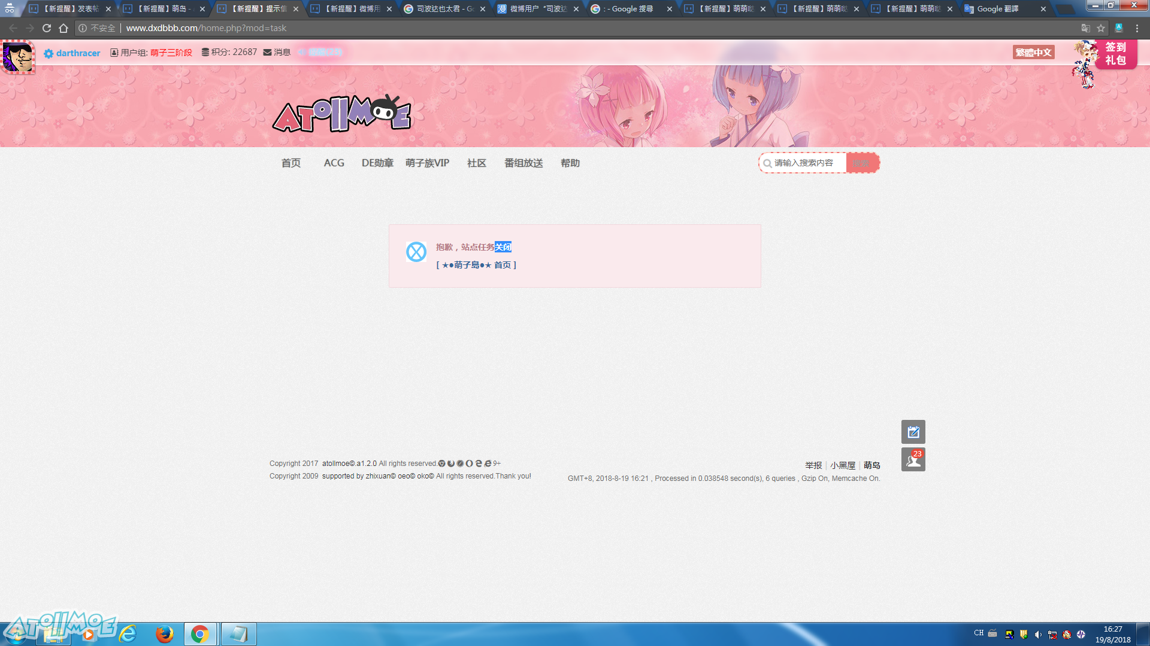Click the ATOLLMOE site logo

(341, 113)
